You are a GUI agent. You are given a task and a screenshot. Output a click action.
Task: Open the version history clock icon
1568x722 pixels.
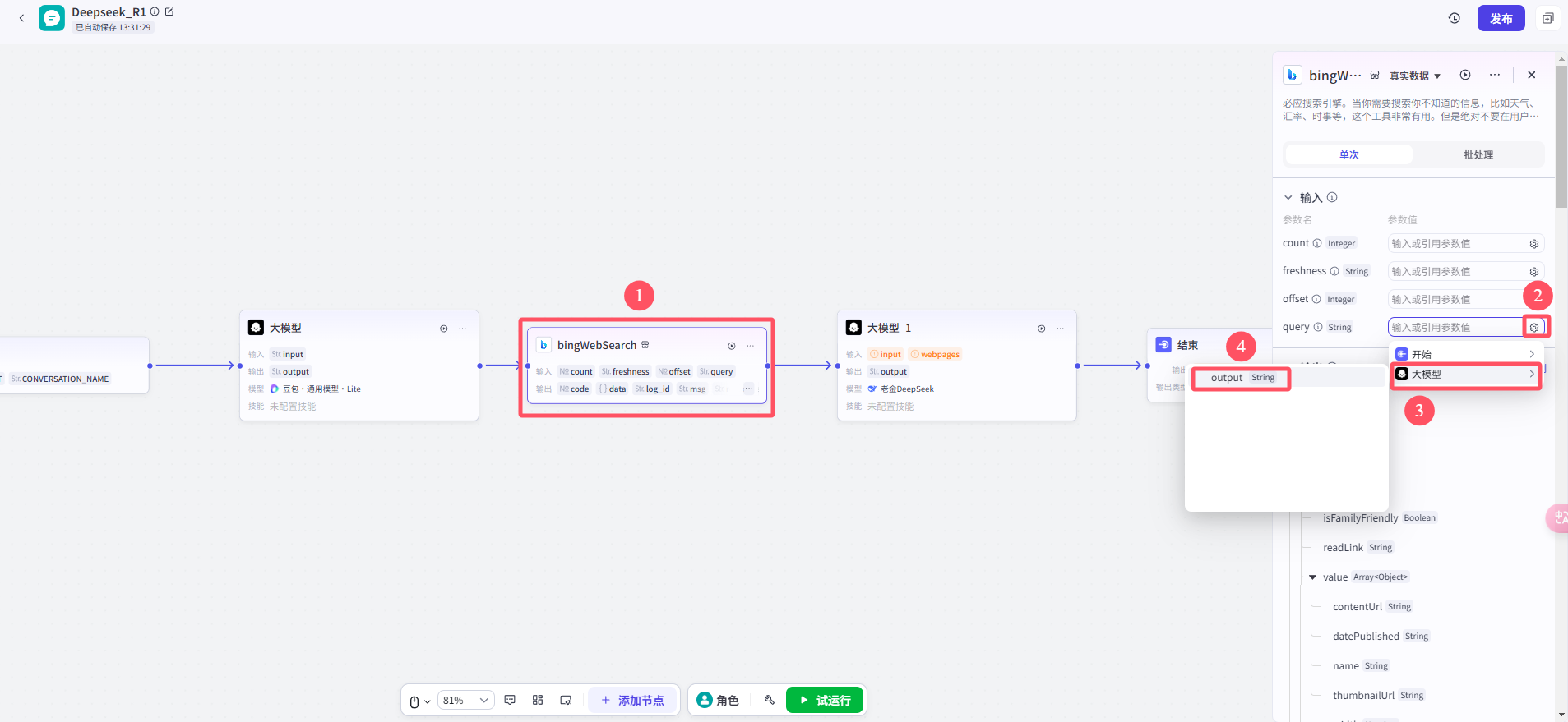(1455, 18)
